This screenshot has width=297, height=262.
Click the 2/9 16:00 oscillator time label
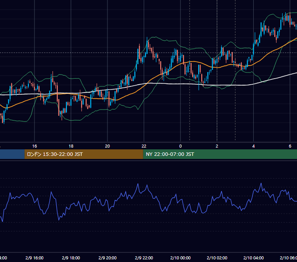[x=35, y=258]
